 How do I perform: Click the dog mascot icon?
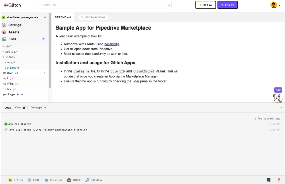click(x=278, y=98)
